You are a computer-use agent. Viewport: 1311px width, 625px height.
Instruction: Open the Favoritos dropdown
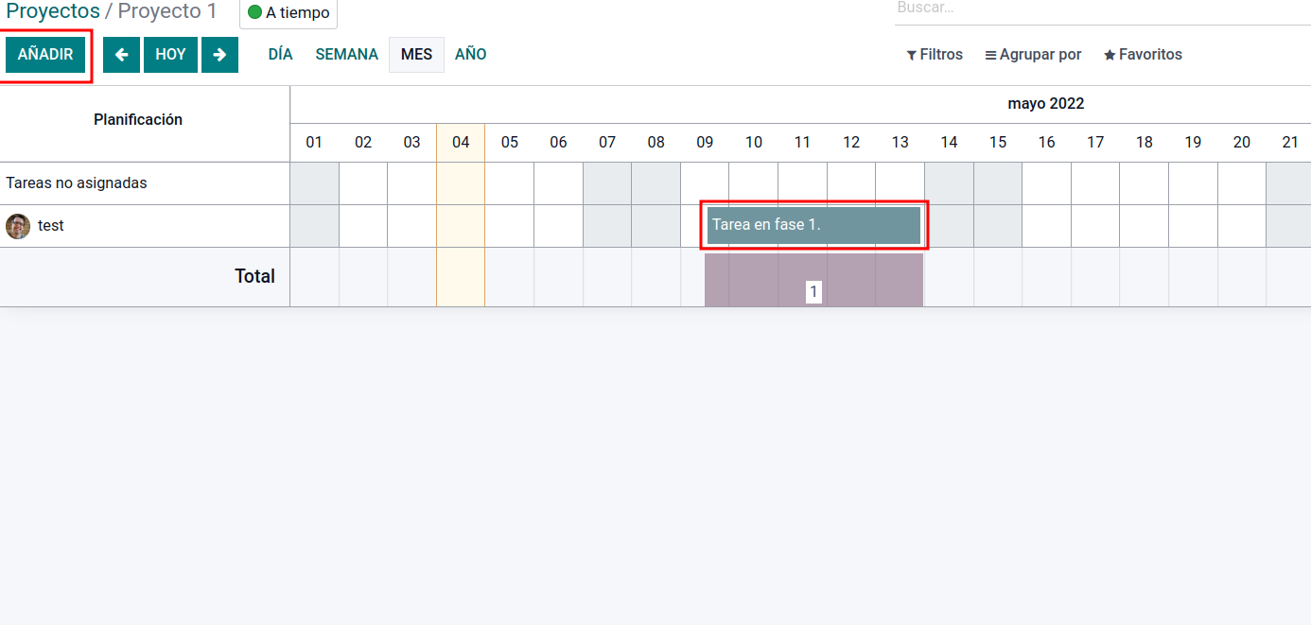coord(1143,55)
